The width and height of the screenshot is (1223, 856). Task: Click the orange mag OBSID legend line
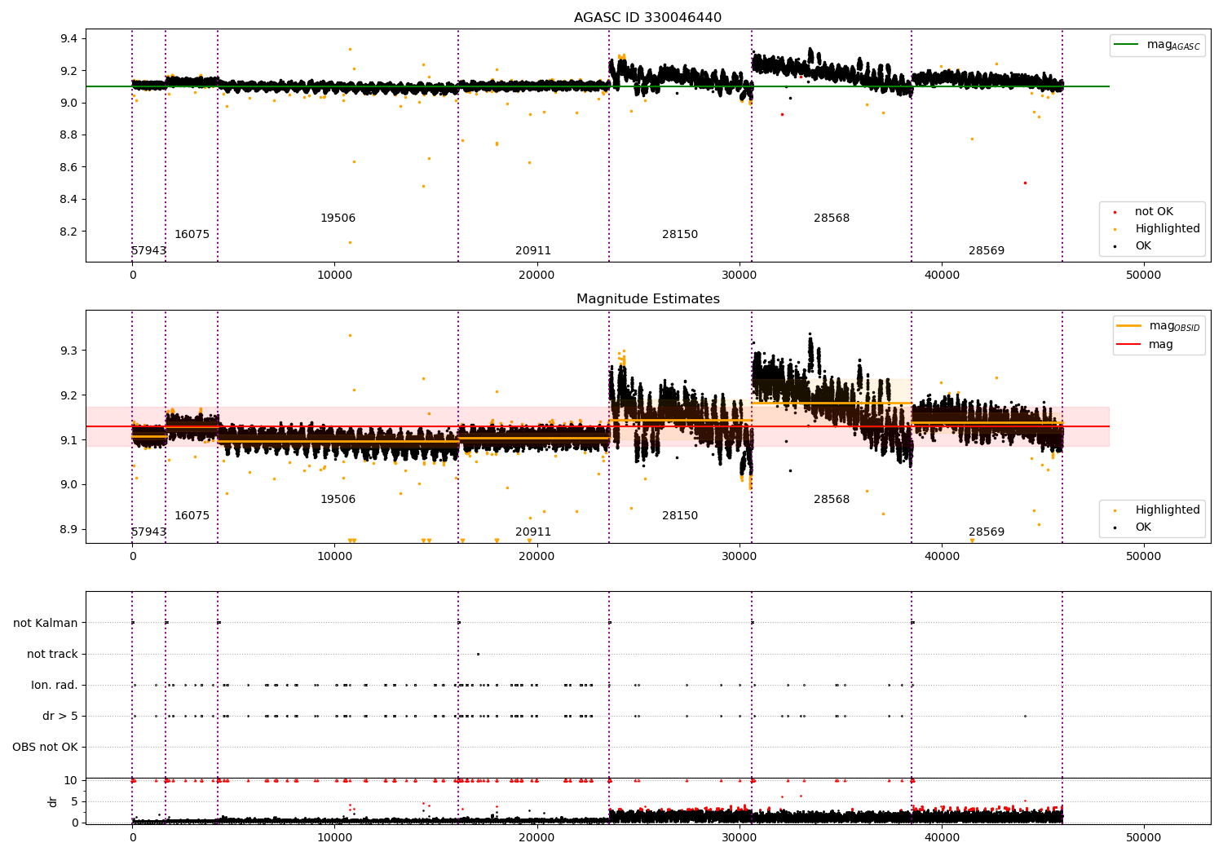(x=1129, y=326)
